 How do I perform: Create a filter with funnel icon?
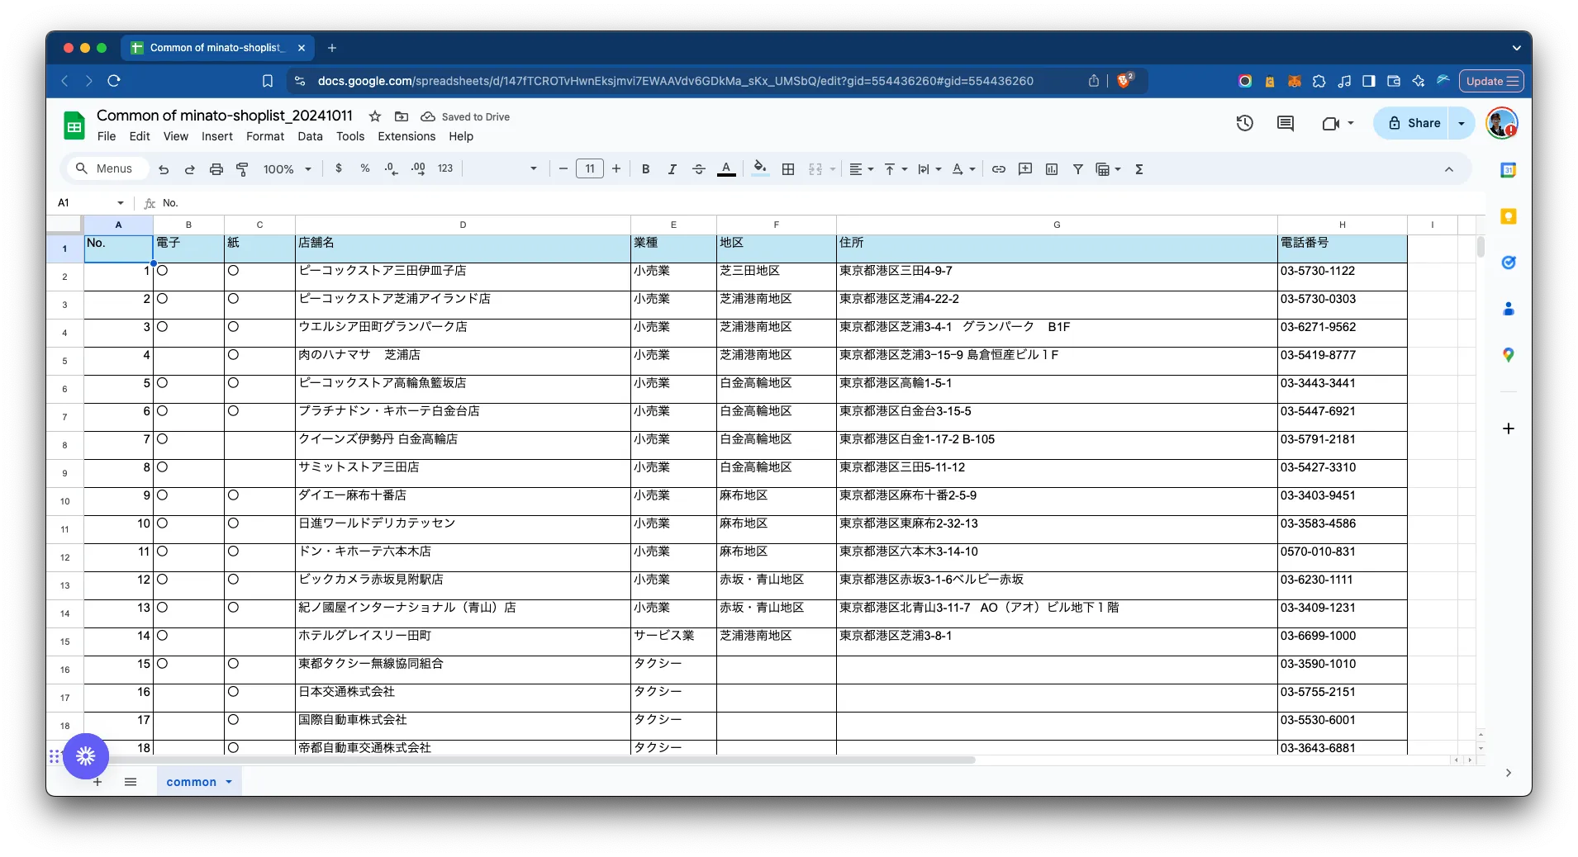click(1077, 169)
